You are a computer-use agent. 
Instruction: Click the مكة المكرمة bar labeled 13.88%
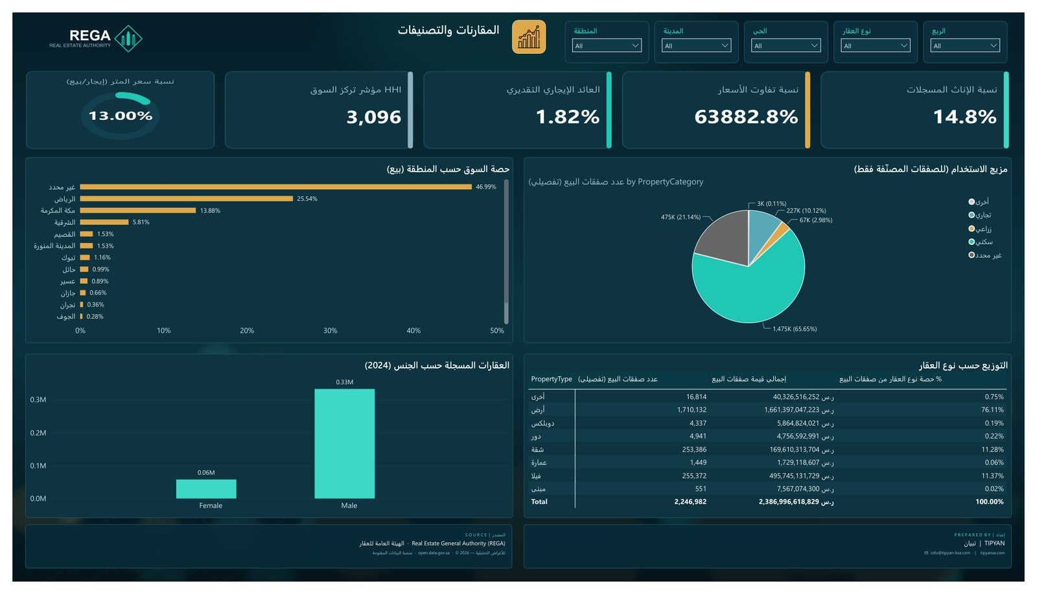pyautogui.click(x=138, y=211)
